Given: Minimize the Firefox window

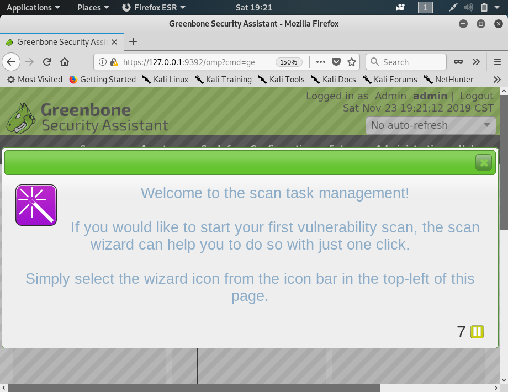Looking at the screenshot, I should (463, 24).
